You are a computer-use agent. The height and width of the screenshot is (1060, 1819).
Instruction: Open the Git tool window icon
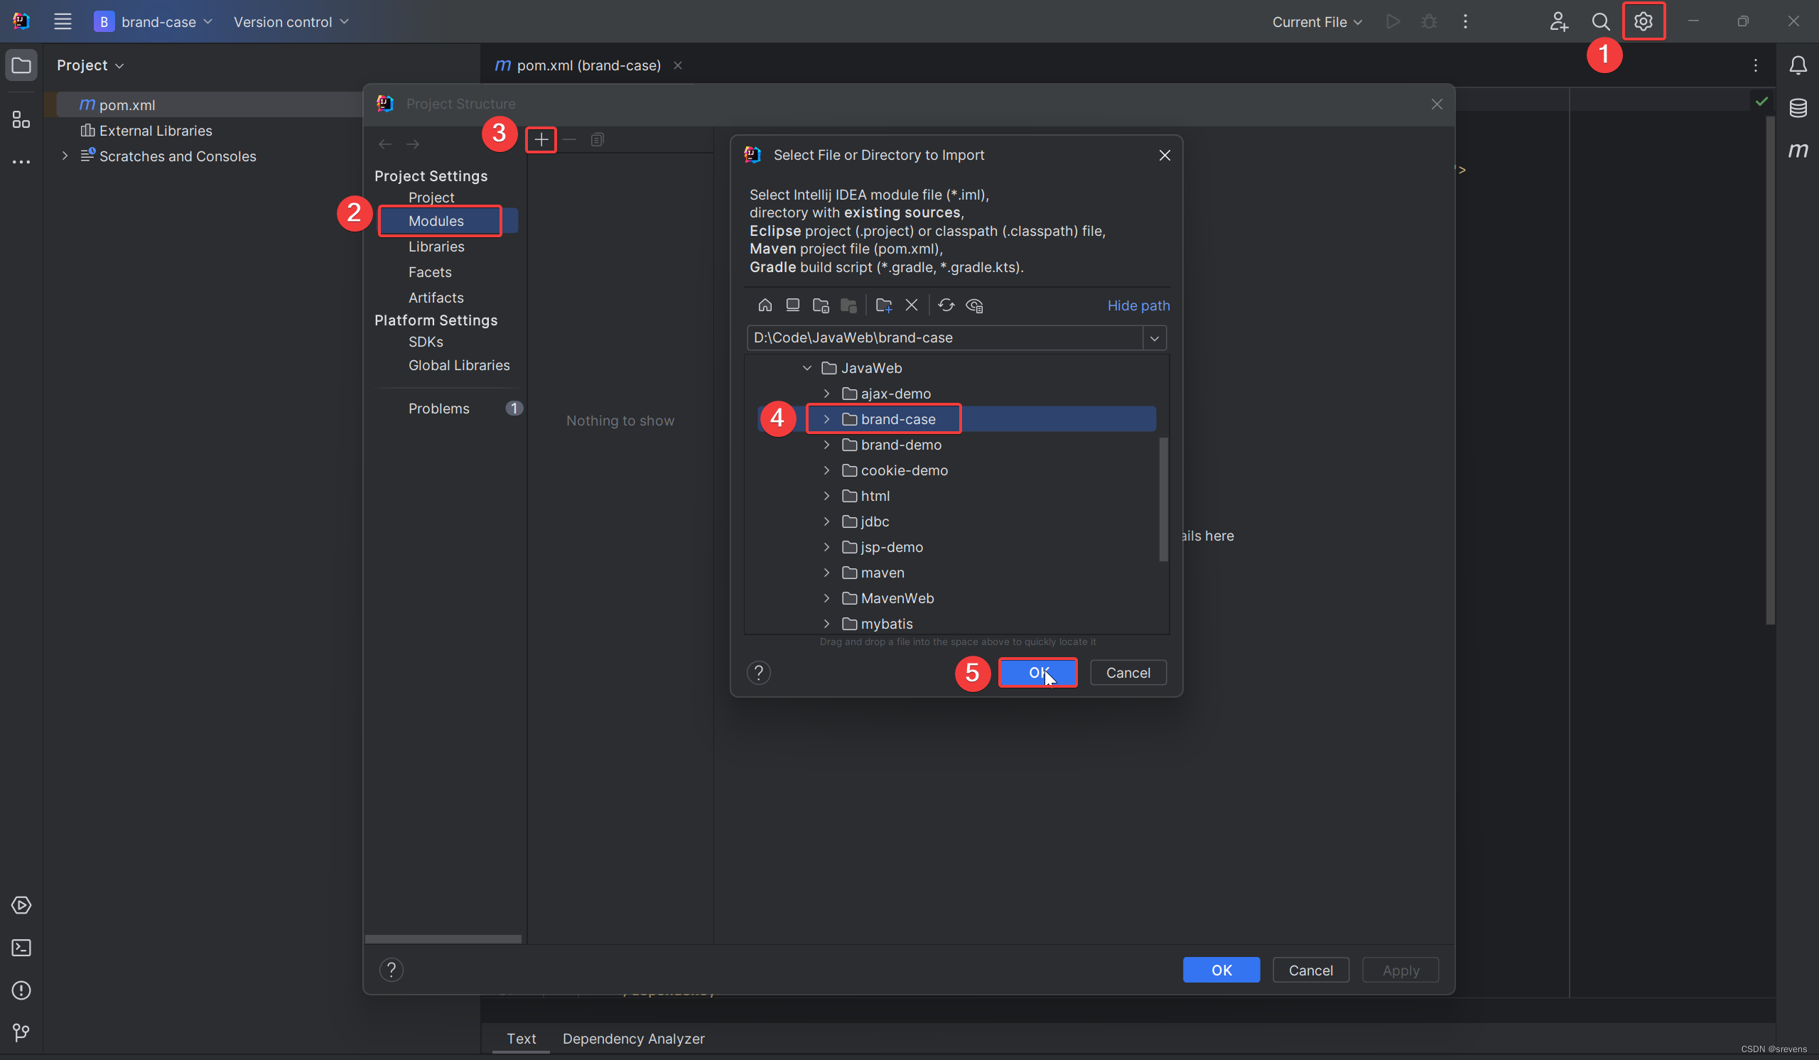(x=21, y=1032)
